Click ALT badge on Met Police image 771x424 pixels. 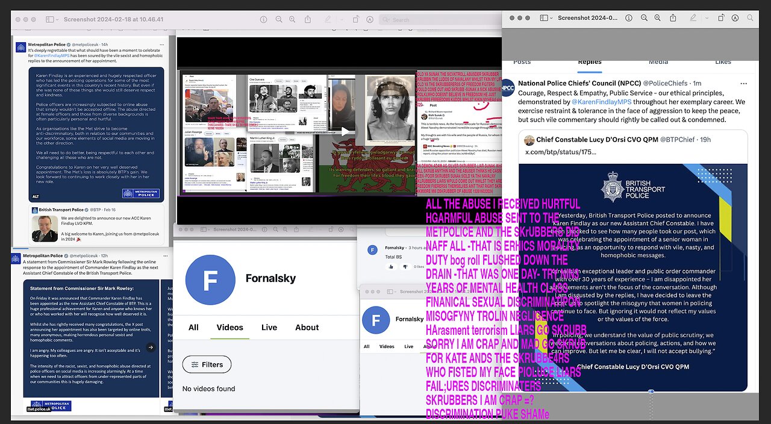[36, 196]
